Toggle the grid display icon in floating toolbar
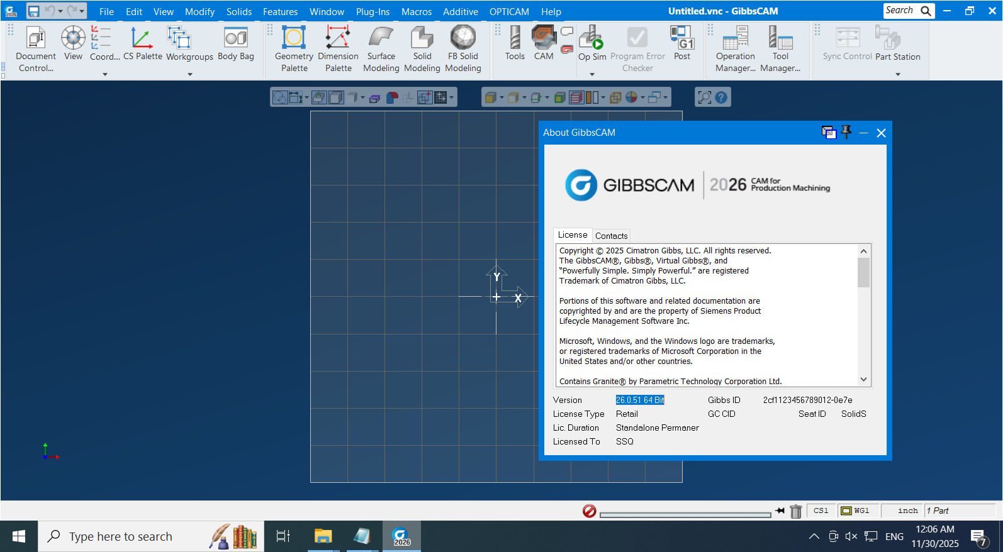 (x=440, y=97)
